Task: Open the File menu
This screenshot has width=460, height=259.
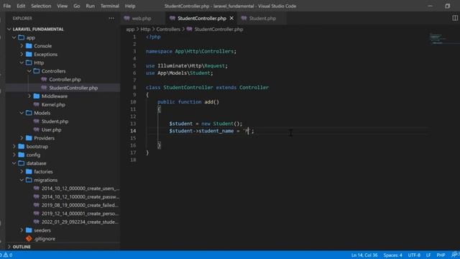Action: coord(6,6)
